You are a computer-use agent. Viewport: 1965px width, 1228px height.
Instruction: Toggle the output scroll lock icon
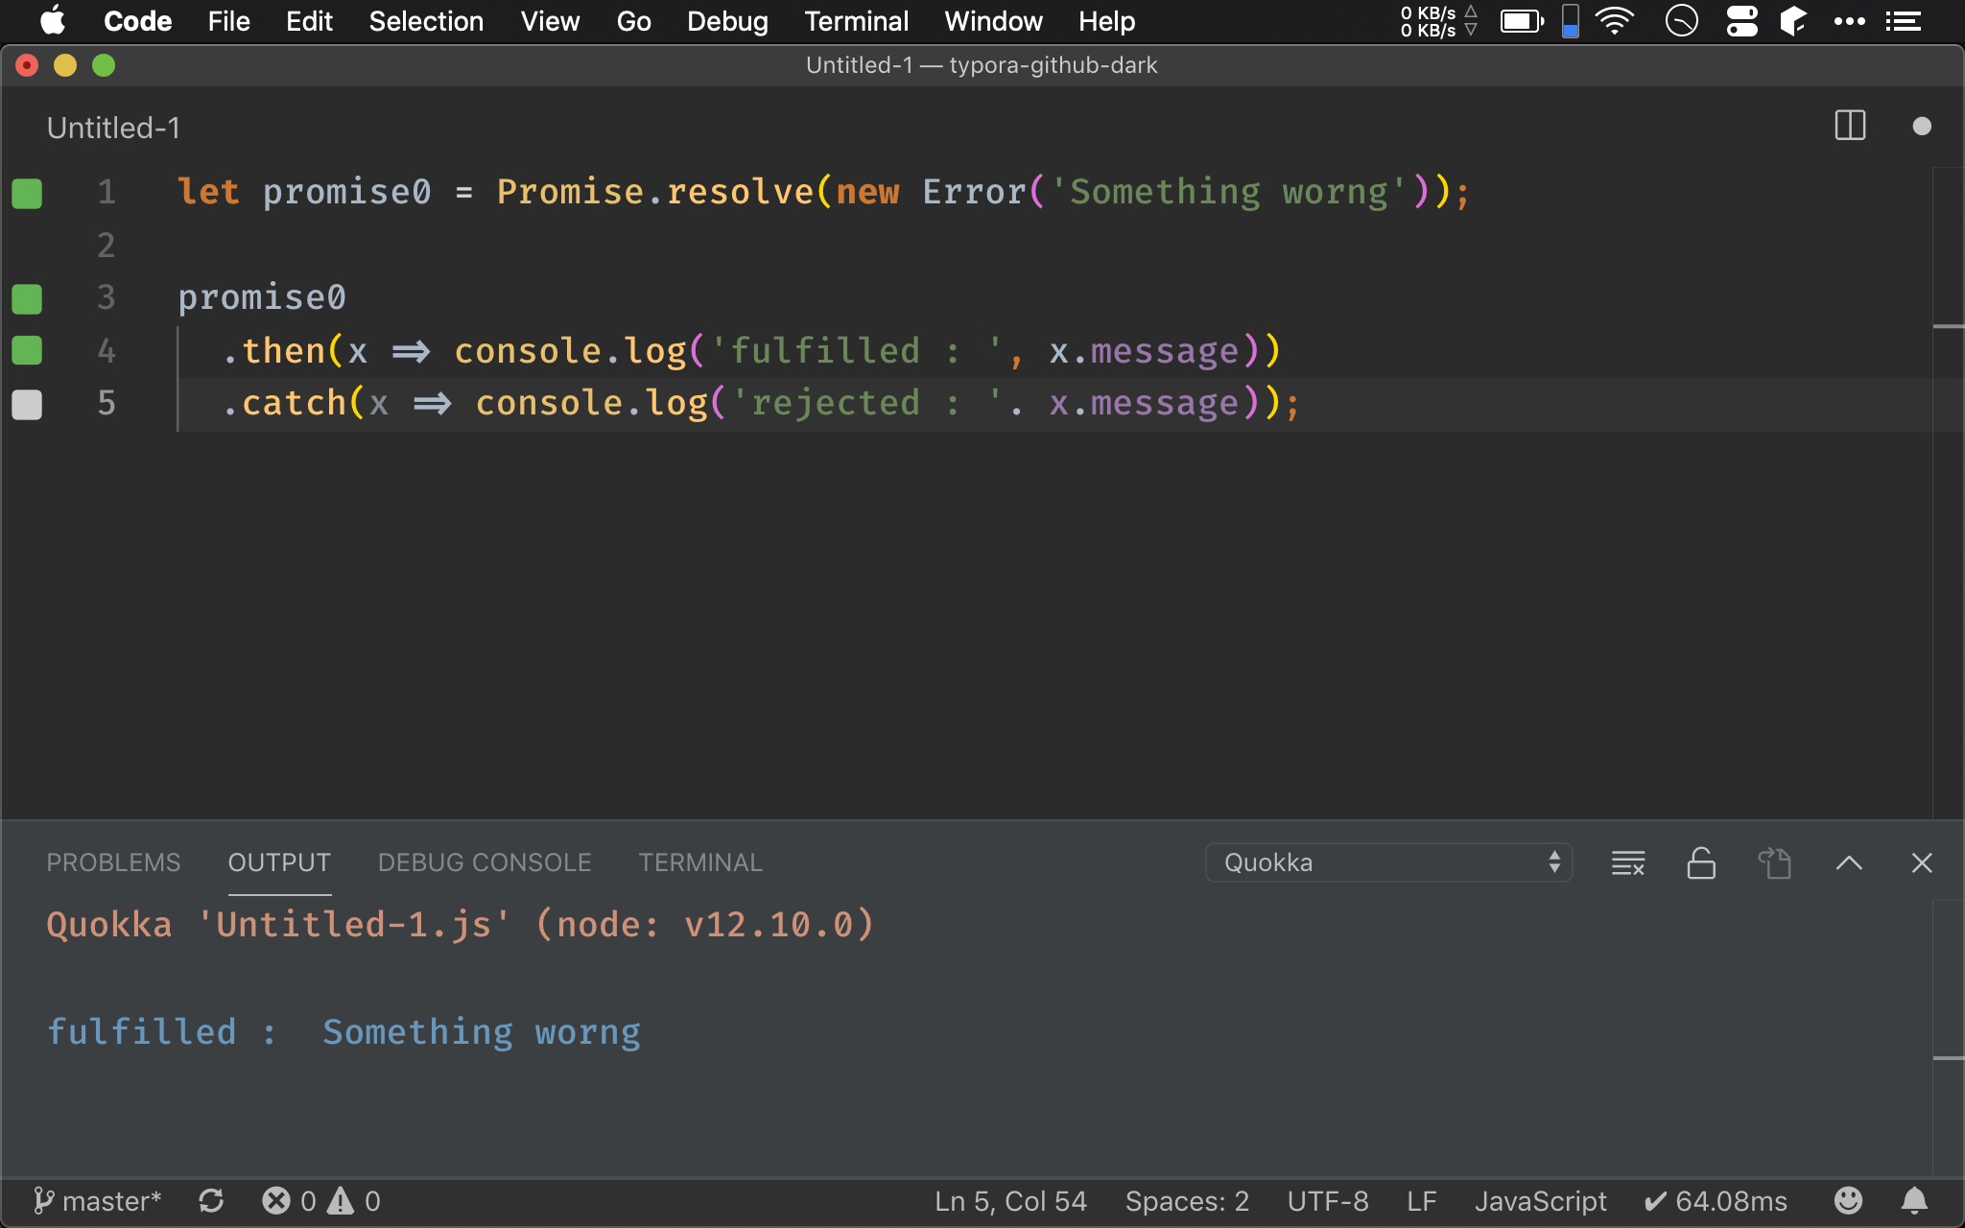click(x=1701, y=862)
